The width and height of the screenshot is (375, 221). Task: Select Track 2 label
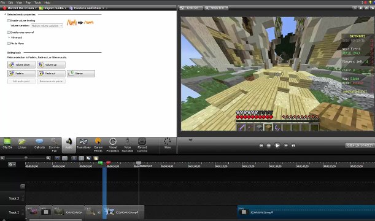point(14,198)
